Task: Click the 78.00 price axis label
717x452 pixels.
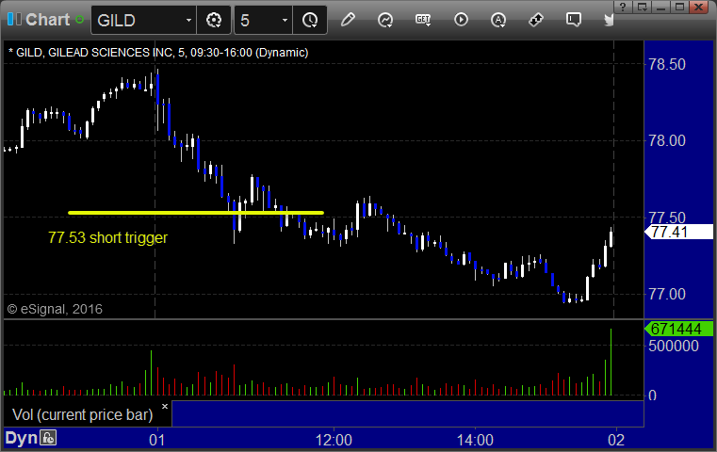Action: pyautogui.click(x=667, y=140)
